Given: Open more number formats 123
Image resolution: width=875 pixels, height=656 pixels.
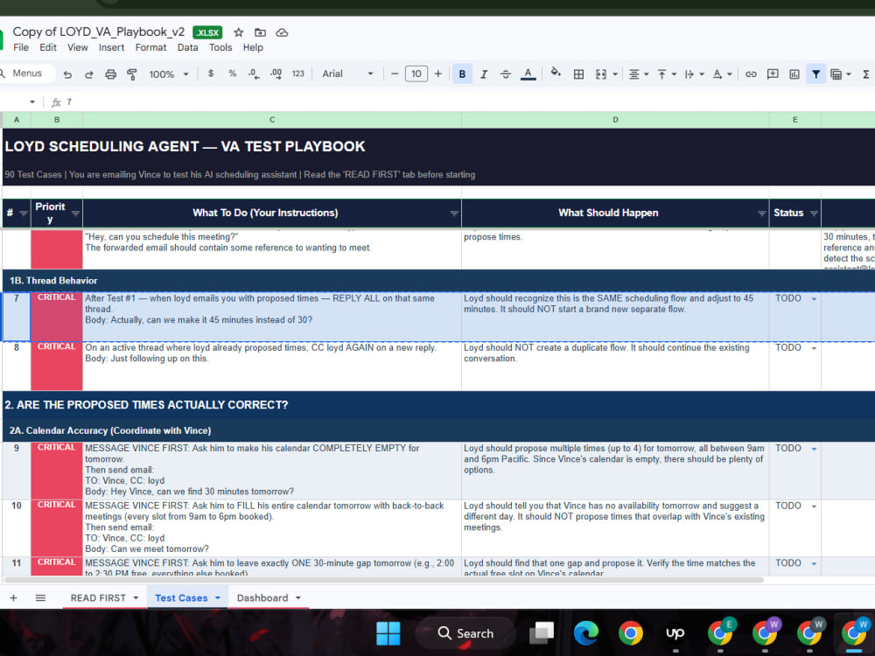Looking at the screenshot, I should point(298,73).
